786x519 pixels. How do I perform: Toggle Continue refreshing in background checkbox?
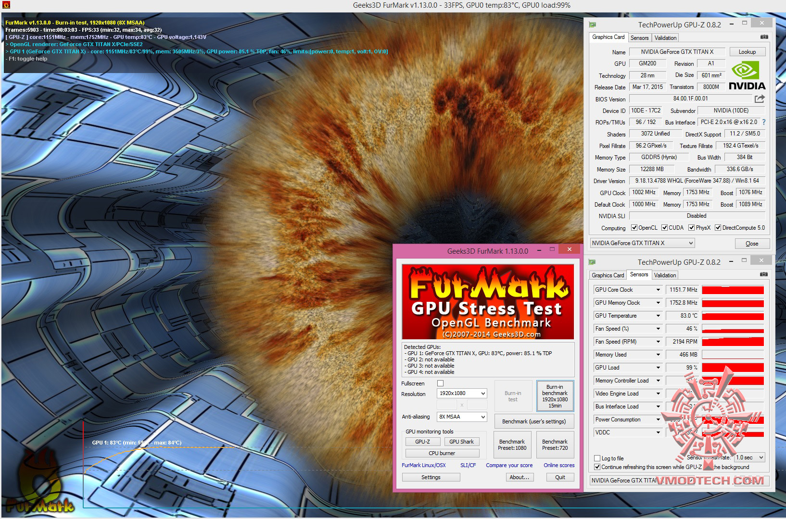[x=597, y=467]
